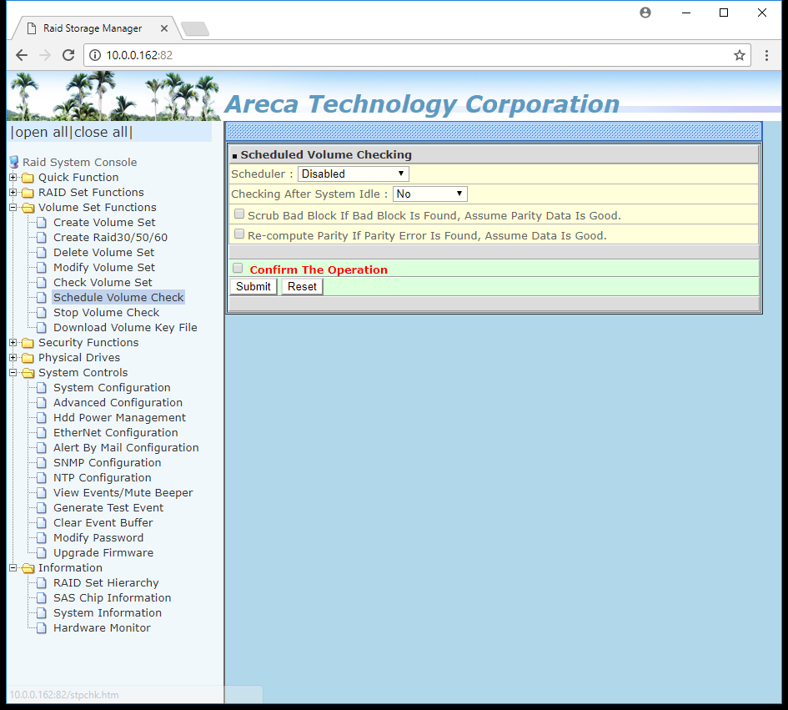
Task: Click the site information icon in the address bar
Action: (x=94, y=55)
